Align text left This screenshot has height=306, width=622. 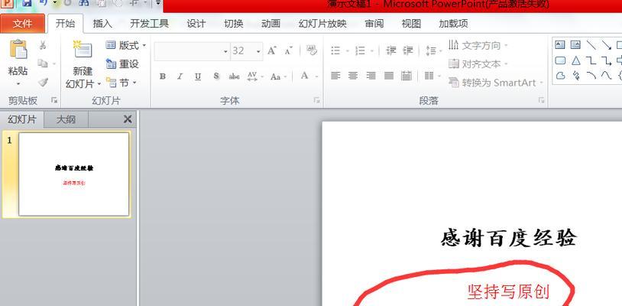[335, 76]
